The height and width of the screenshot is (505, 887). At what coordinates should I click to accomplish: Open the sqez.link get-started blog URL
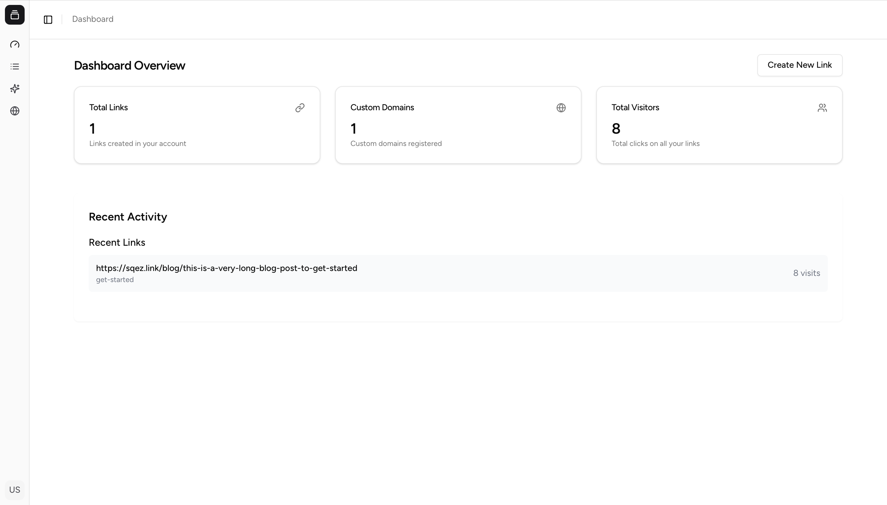pyautogui.click(x=226, y=268)
